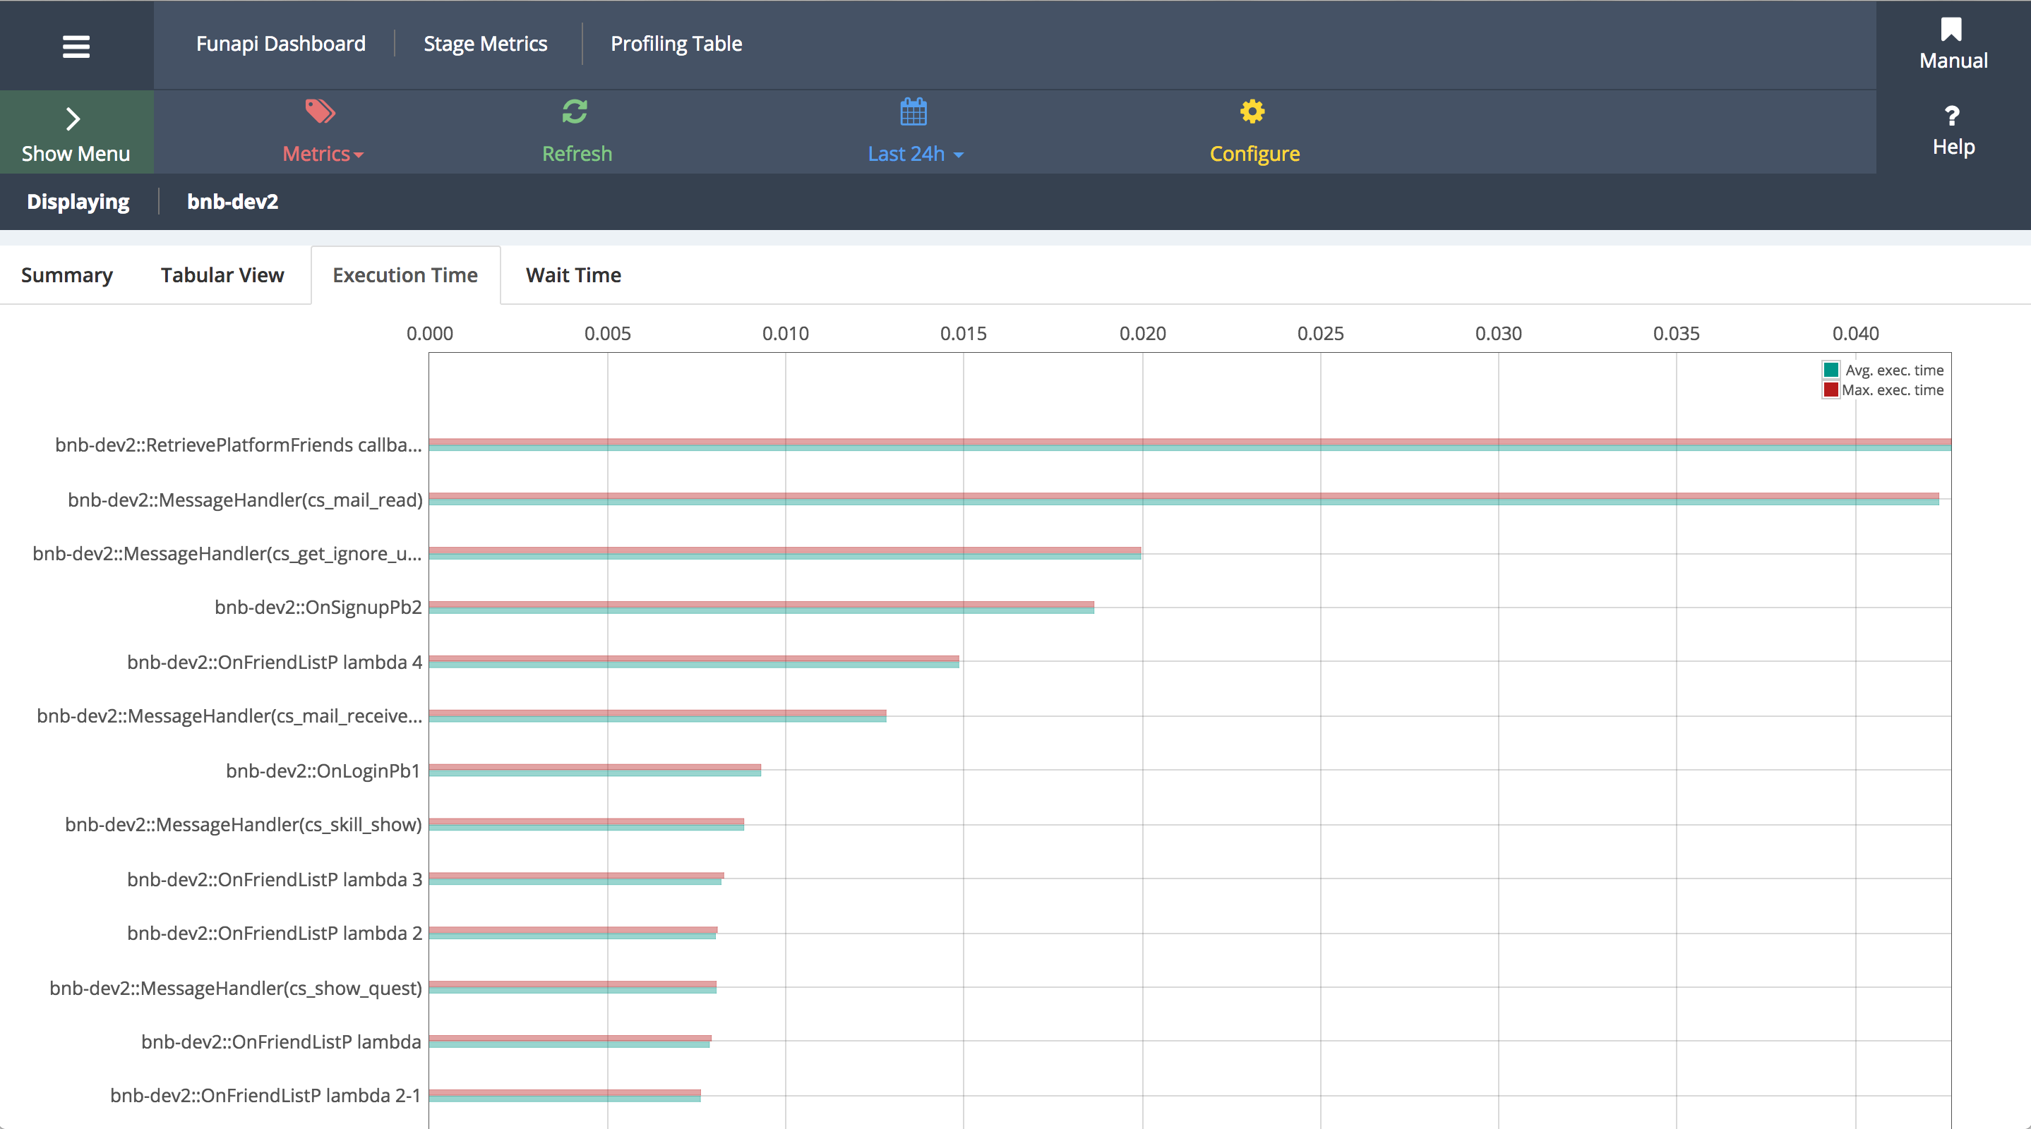This screenshot has width=2031, height=1129.
Task: Expand the Metrics dropdown
Action: pyautogui.click(x=323, y=154)
